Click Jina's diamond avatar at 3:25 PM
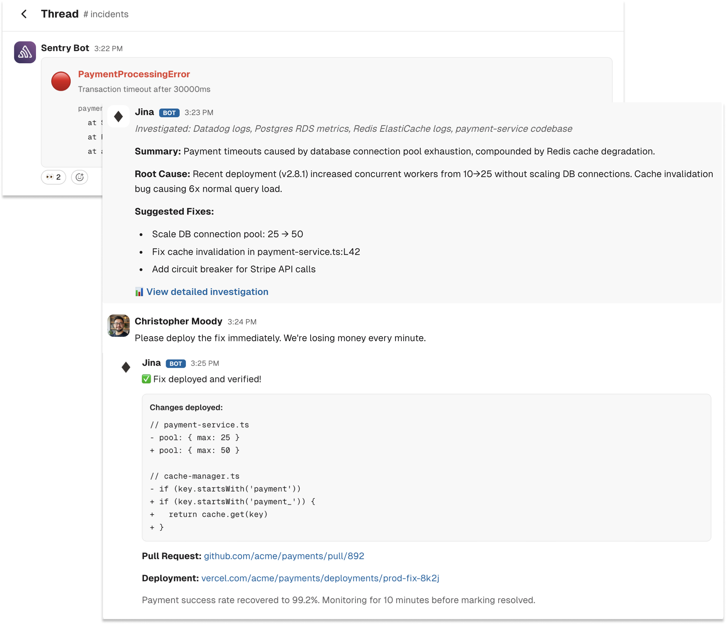Viewport: 726px width, 624px height. pyautogui.click(x=126, y=367)
